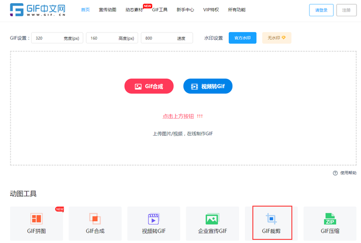Go to the 首页 nav item
The height and width of the screenshot is (243, 361).
point(85,9)
